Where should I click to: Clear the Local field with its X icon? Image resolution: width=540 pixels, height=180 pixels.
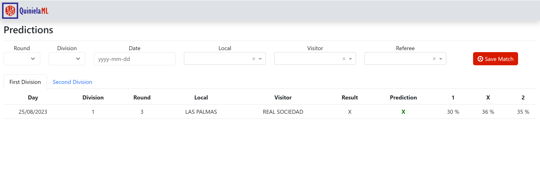pyautogui.click(x=254, y=59)
